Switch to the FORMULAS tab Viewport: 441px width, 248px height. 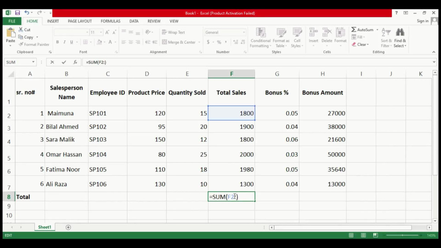tap(111, 21)
